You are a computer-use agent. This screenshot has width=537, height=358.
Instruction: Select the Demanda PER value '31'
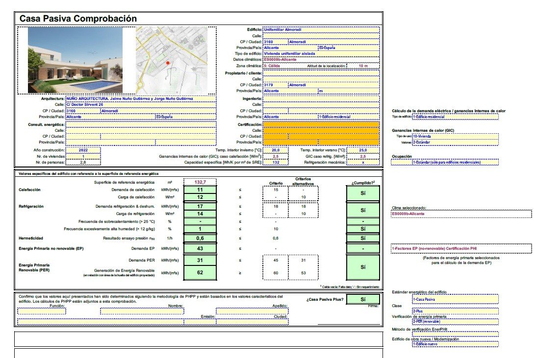[200, 260]
